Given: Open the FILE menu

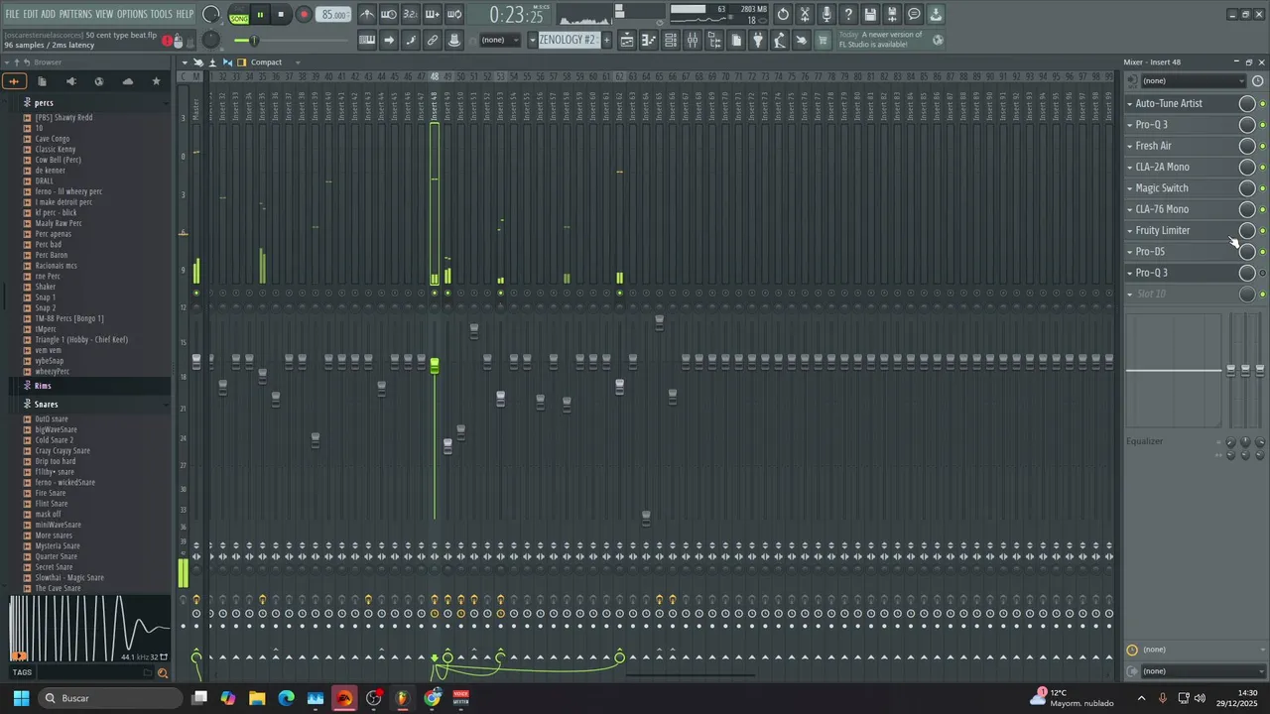Looking at the screenshot, I should pyautogui.click(x=12, y=14).
